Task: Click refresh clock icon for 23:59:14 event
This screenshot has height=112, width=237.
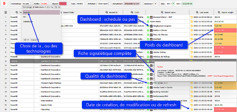Action: click(x=192, y=17)
